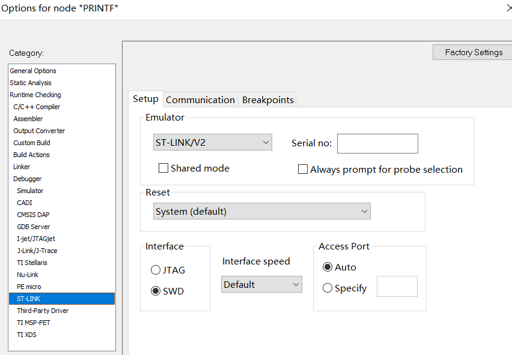Select General Options category
This screenshot has width=512, height=355.
pos(33,71)
